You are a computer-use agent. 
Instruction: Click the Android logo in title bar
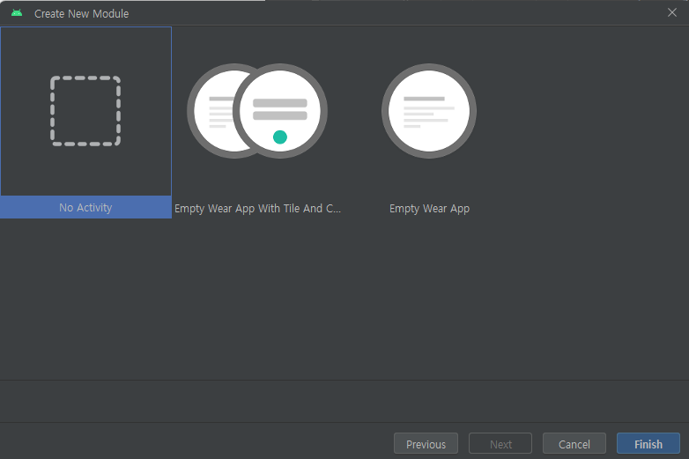(17, 13)
